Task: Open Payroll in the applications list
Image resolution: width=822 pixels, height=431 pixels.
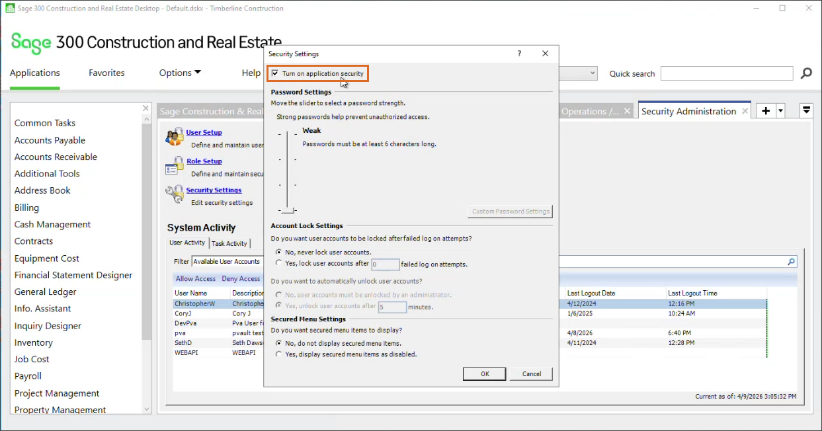Action: (28, 375)
